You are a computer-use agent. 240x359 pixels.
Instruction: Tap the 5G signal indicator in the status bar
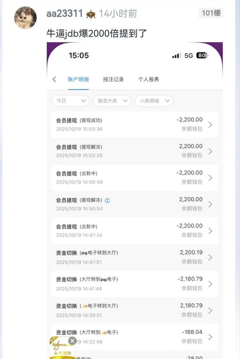click(188, 56)
